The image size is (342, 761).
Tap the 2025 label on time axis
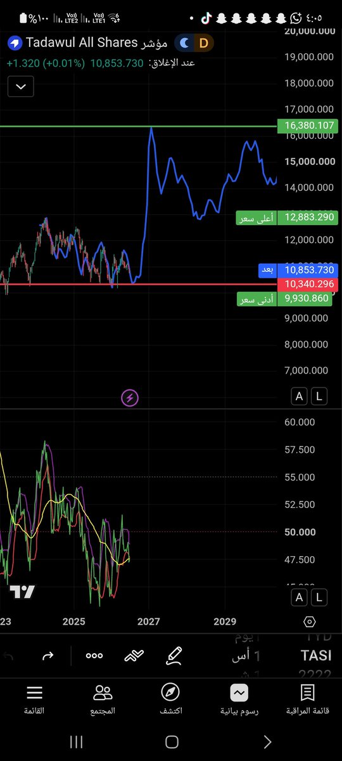[73, 622]
